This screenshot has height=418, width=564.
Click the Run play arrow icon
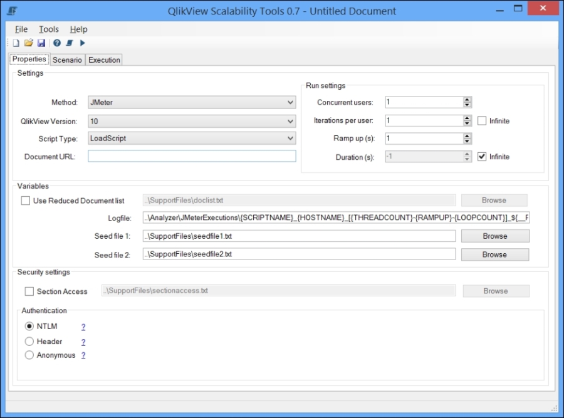pyautogui.click(x=82, y=43)
